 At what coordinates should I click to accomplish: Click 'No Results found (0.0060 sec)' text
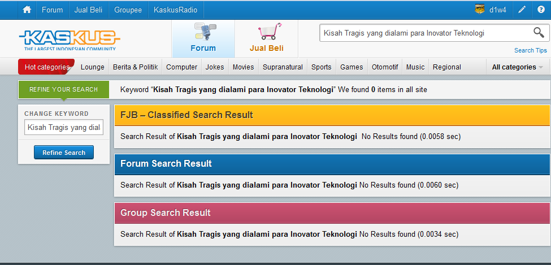[x=409, y=185]
